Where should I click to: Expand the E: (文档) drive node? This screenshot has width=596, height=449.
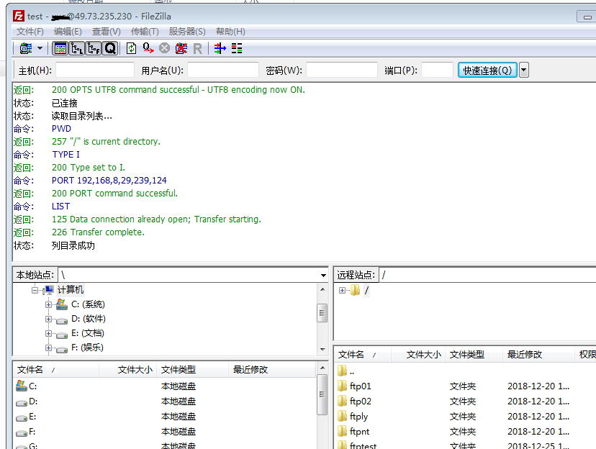[x=48, y=334]
